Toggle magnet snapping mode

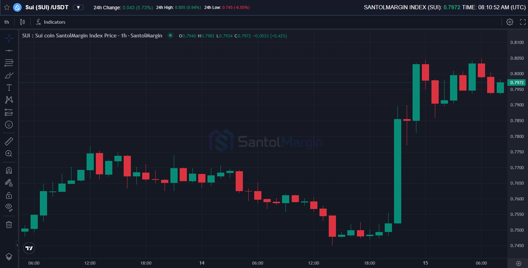tap(9, 170)
